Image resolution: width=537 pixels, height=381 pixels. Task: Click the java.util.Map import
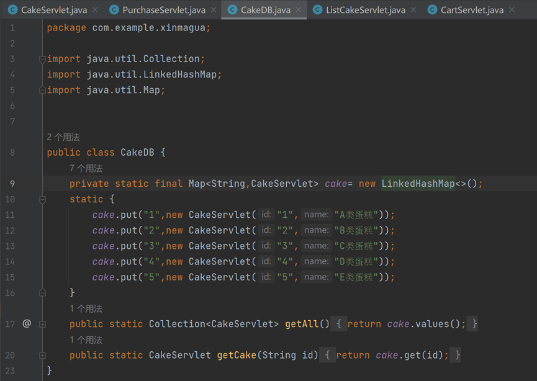[123, 90]
